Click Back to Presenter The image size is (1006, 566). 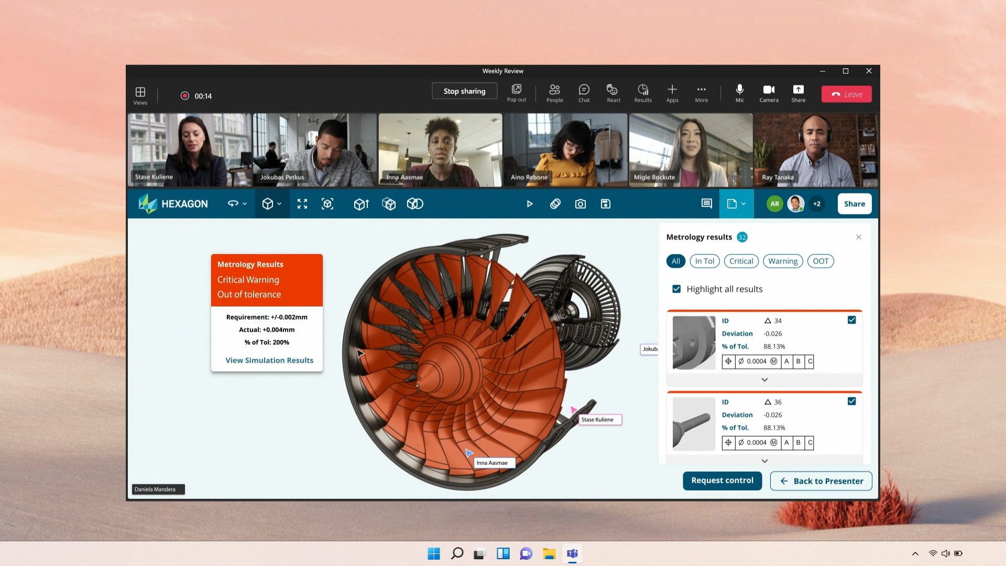pyautogui.click(x=821, y=481)
